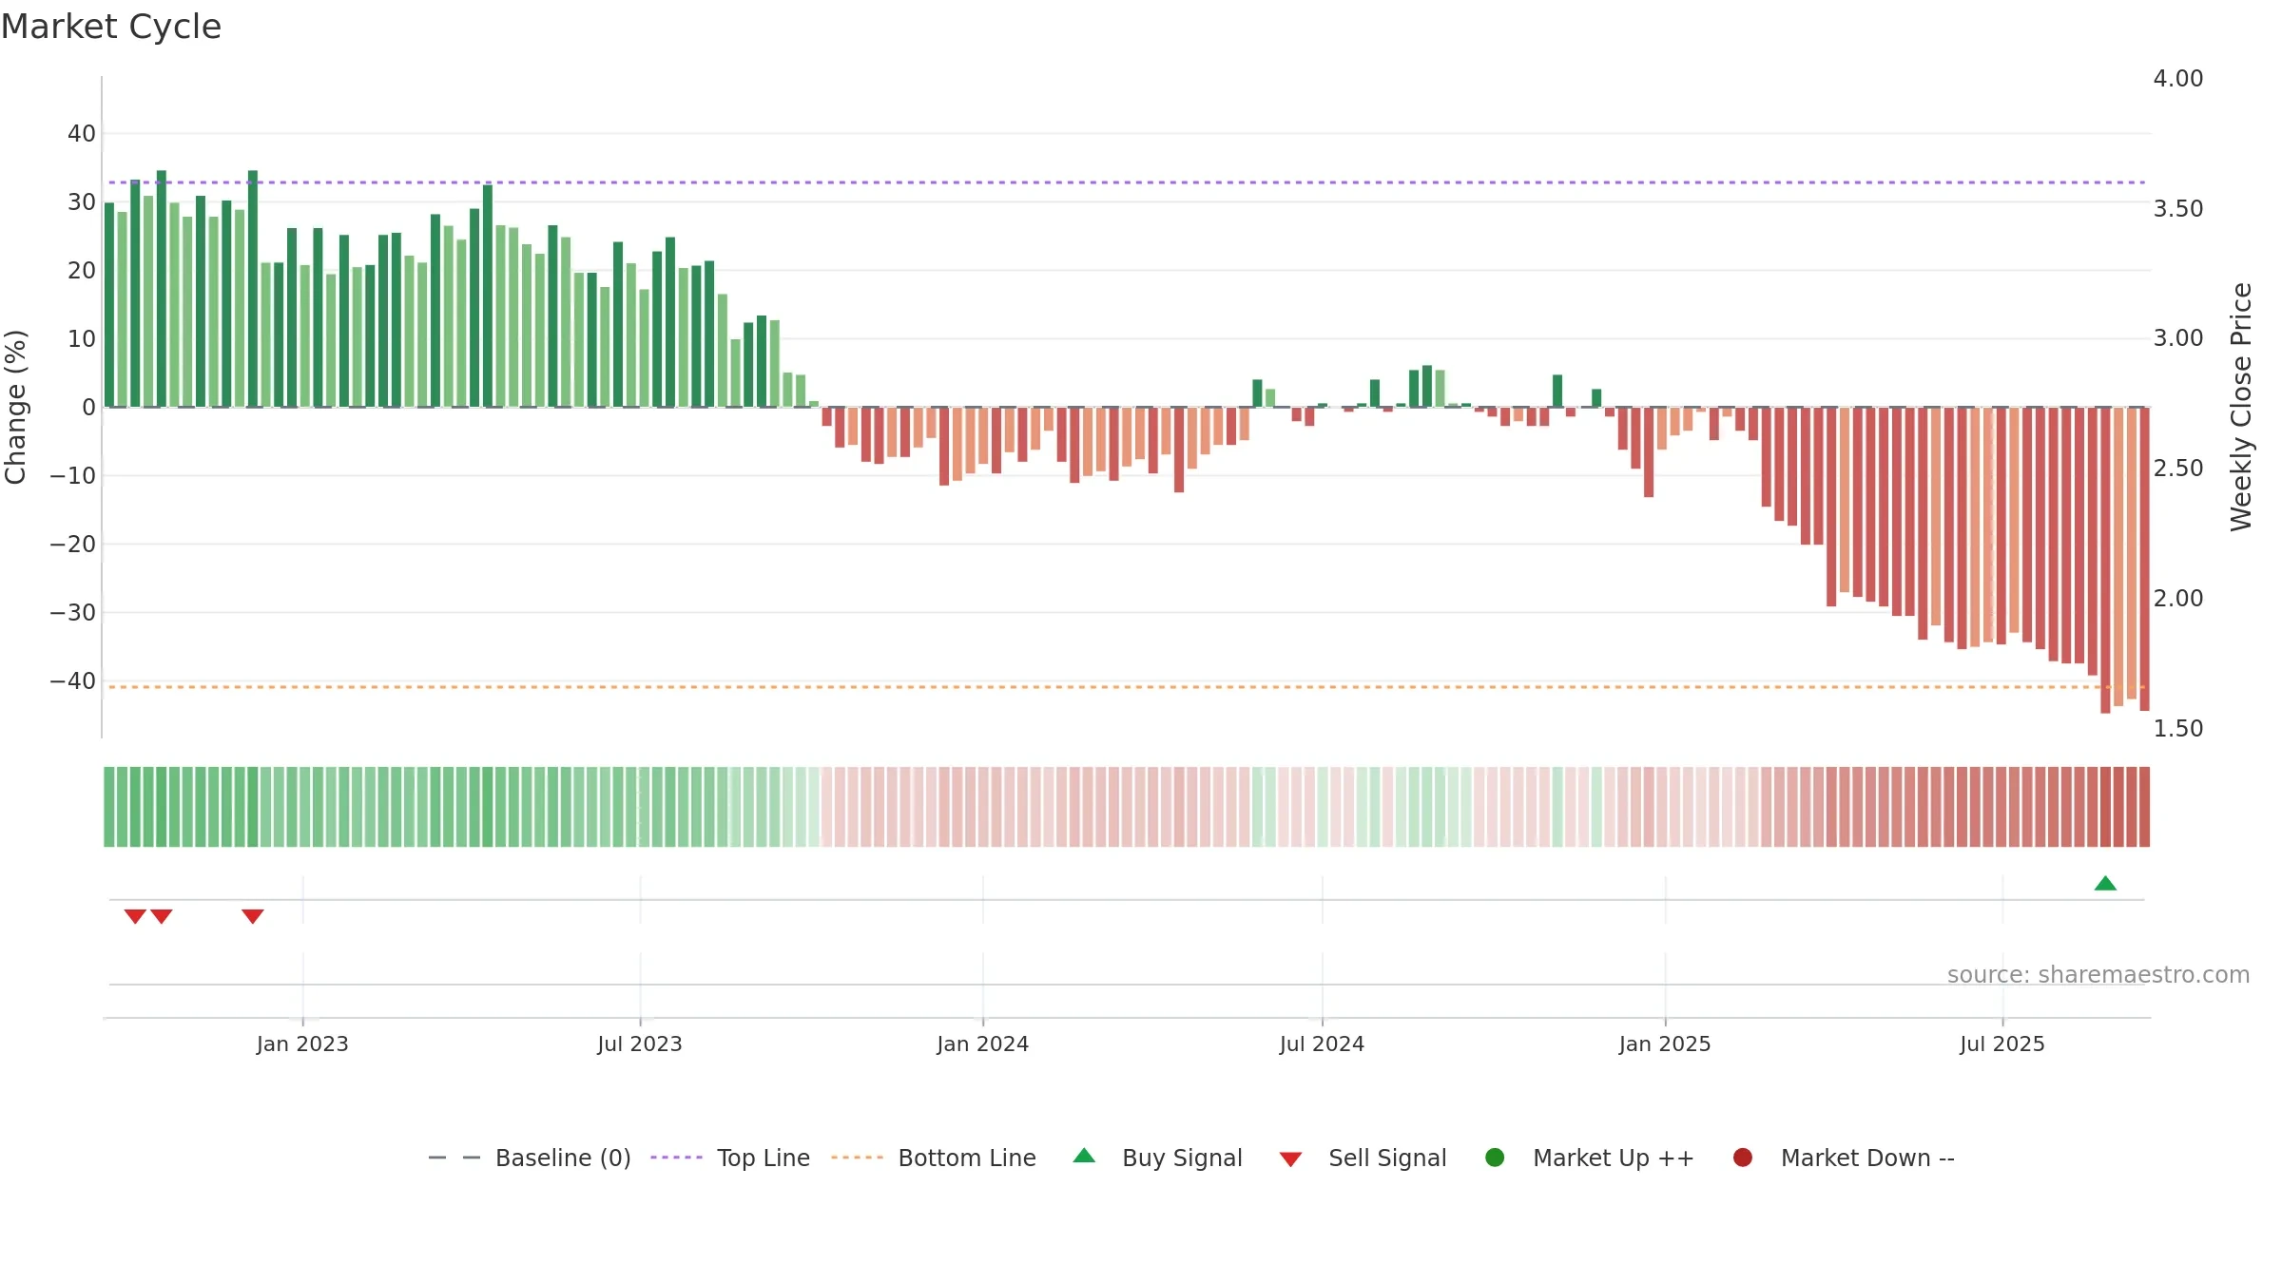Screen dimensions: 2282x1283
Task: Click the Jan 2025 x-axis label
Action: click(1665, 1044)
